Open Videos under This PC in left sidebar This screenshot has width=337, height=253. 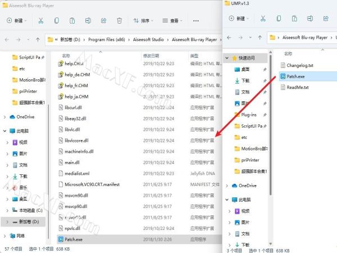point(20,142)
